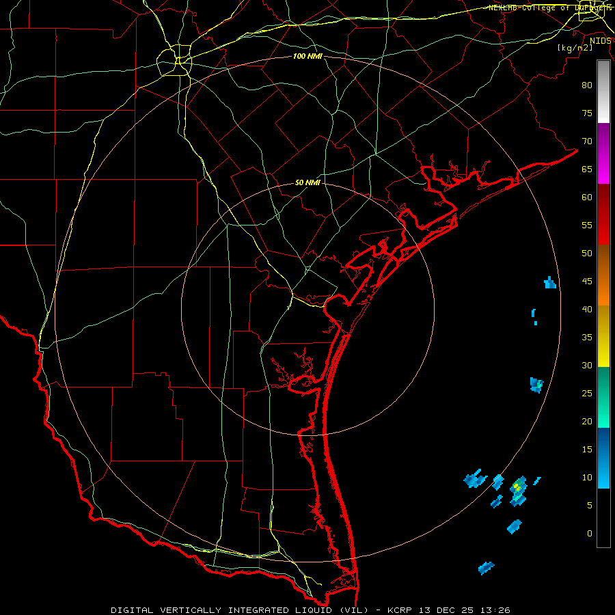Click the [kg/m2] units label

(575, 48)
